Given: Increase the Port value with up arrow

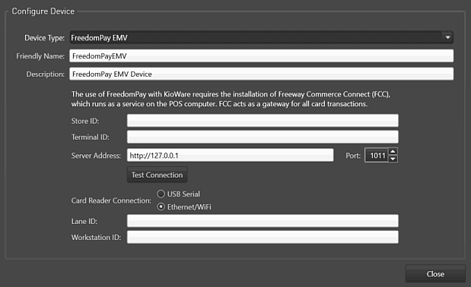Looking at the screenshot, I should pos(393,151).
